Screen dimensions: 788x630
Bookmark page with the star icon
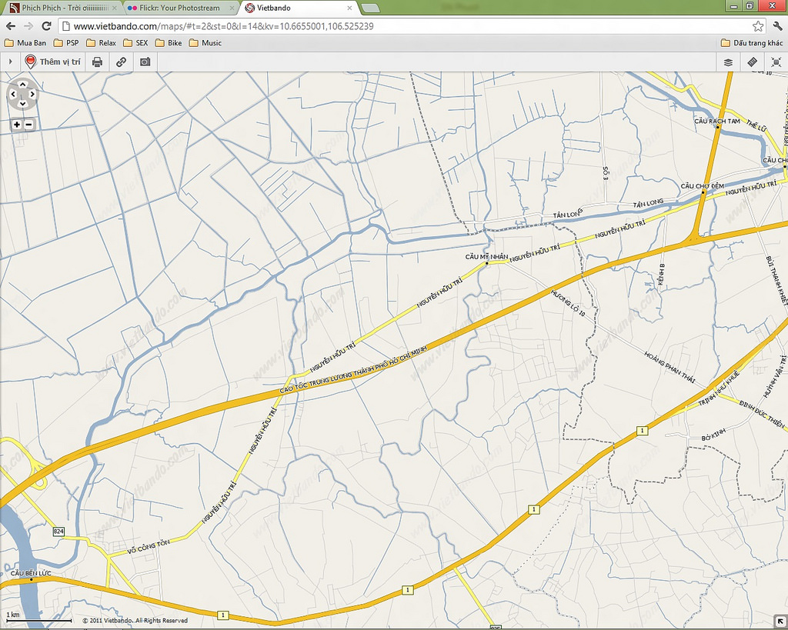(x=758, y=26)
